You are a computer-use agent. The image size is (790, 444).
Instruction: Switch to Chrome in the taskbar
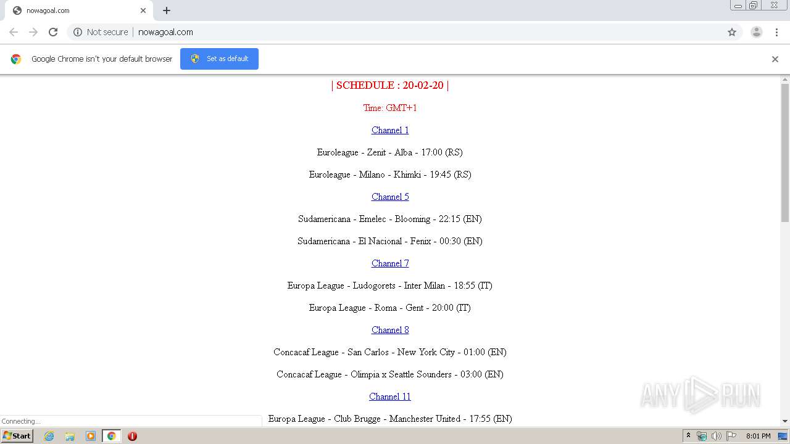point(111,436)
